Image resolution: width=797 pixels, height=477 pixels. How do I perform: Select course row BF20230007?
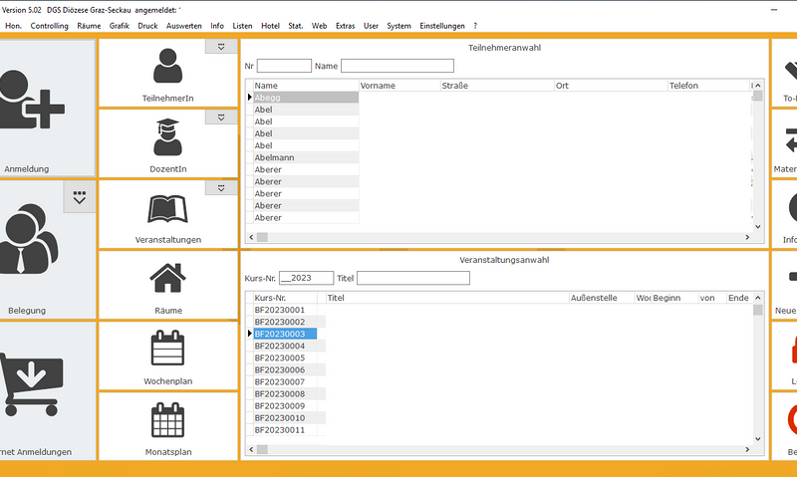(280, 382)
